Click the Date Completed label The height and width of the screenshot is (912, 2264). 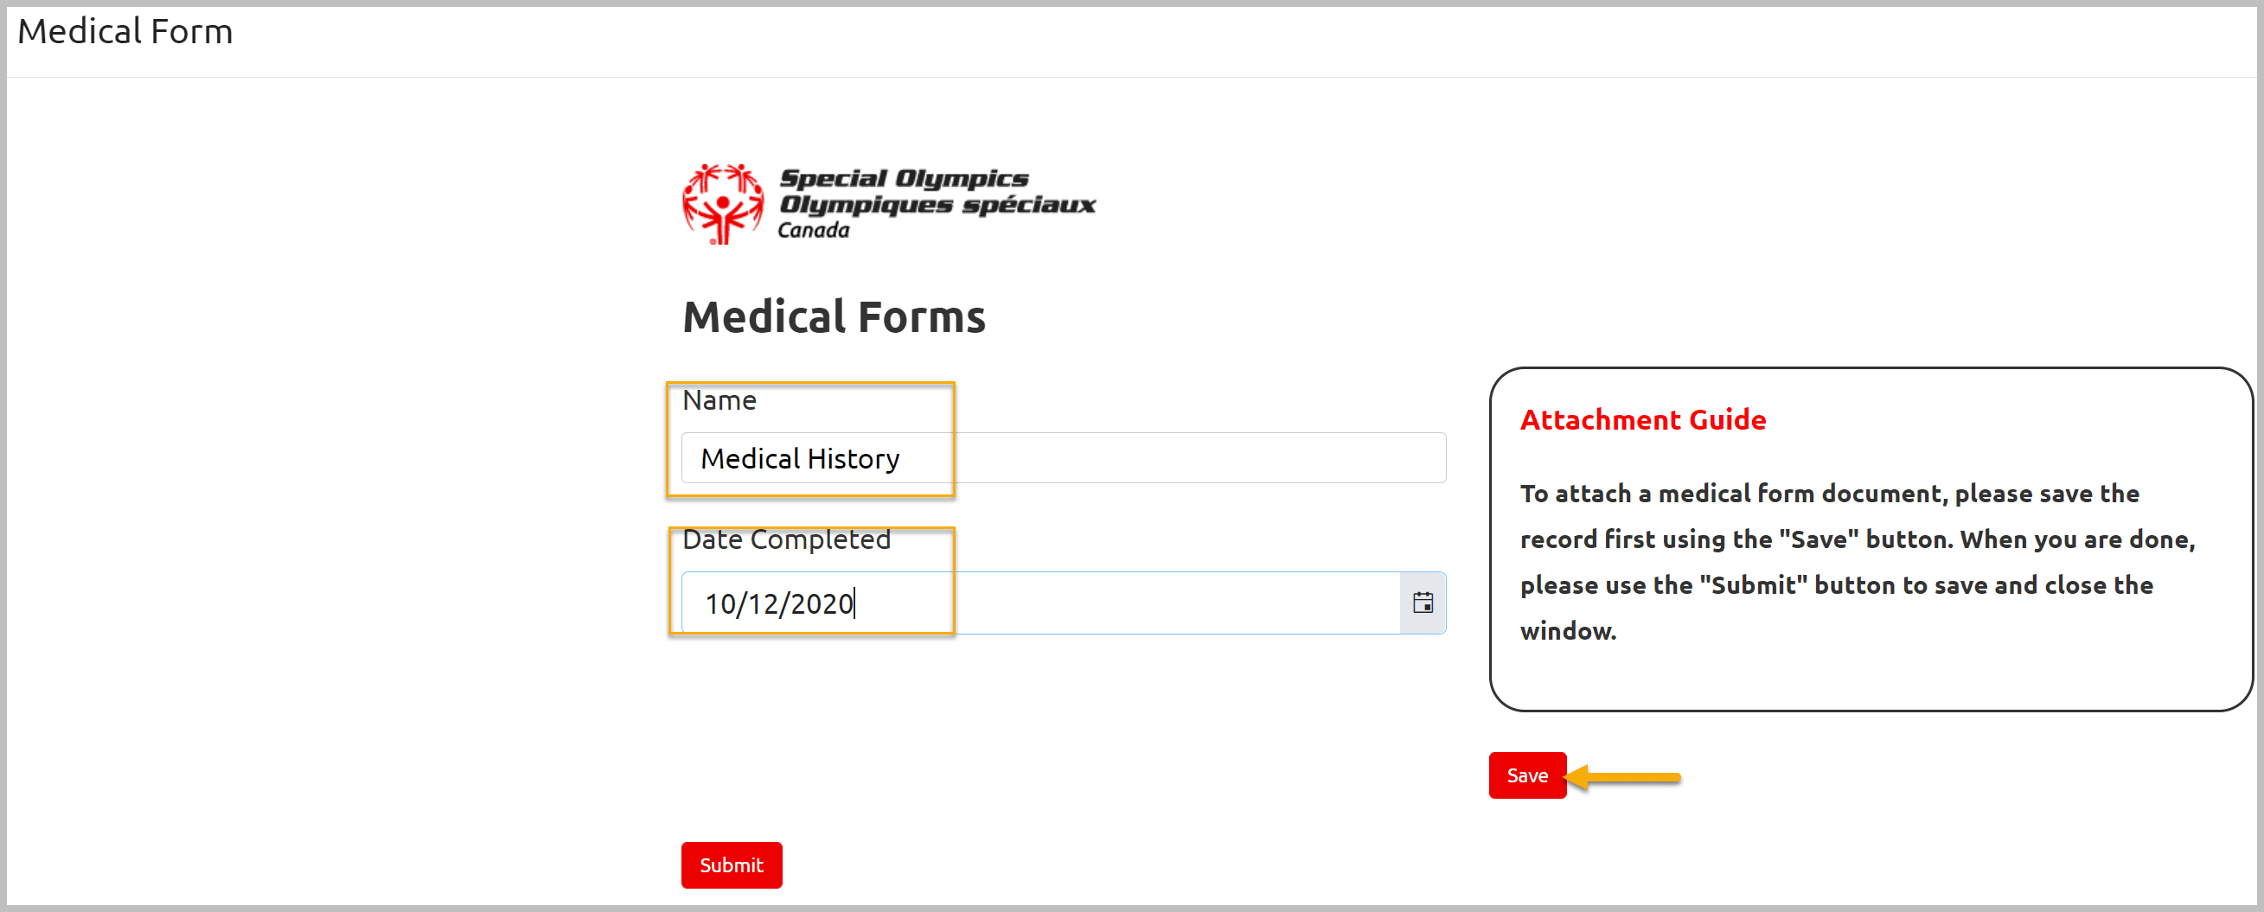point(786,539)
